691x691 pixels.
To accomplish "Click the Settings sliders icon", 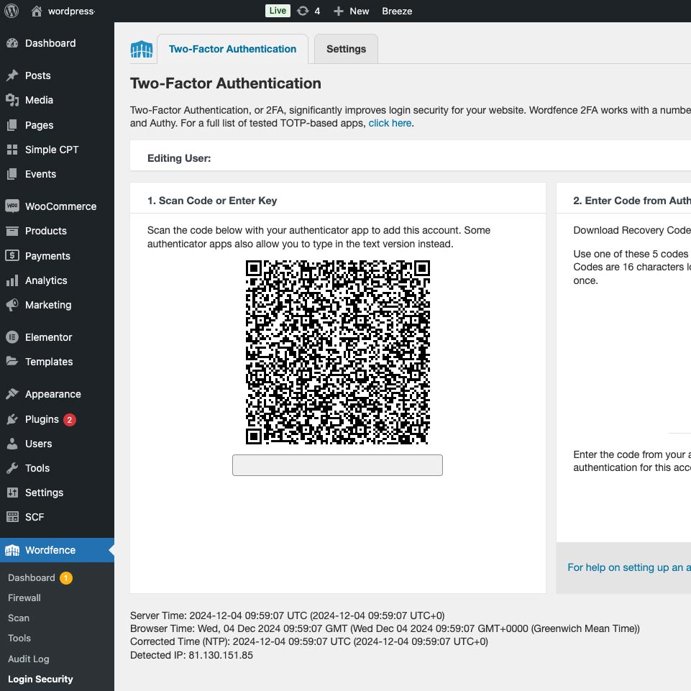I will click(x=12, y=493).
